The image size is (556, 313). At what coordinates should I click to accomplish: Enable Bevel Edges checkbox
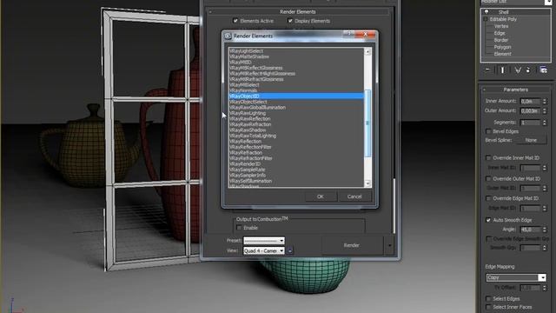(488, 131)
